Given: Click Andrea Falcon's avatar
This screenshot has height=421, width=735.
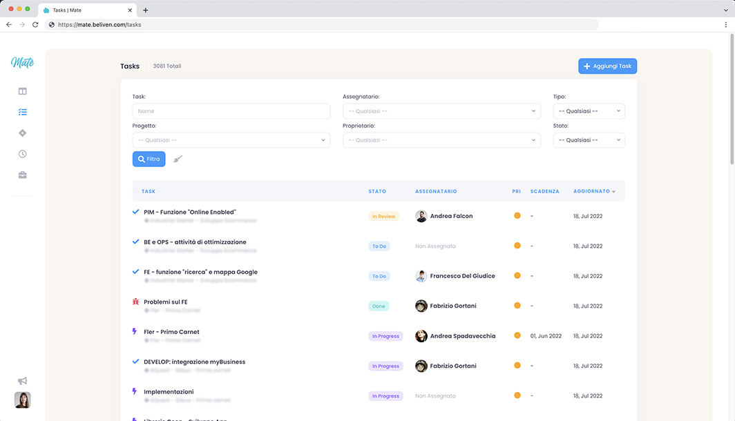Looking at the screenshot, I should tap(421, 216).
